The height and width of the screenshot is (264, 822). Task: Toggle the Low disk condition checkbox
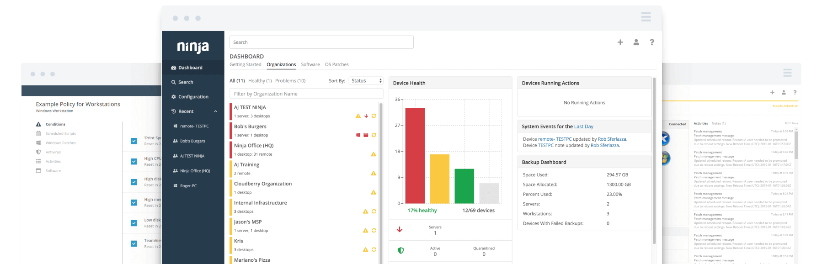click(134, 223)
